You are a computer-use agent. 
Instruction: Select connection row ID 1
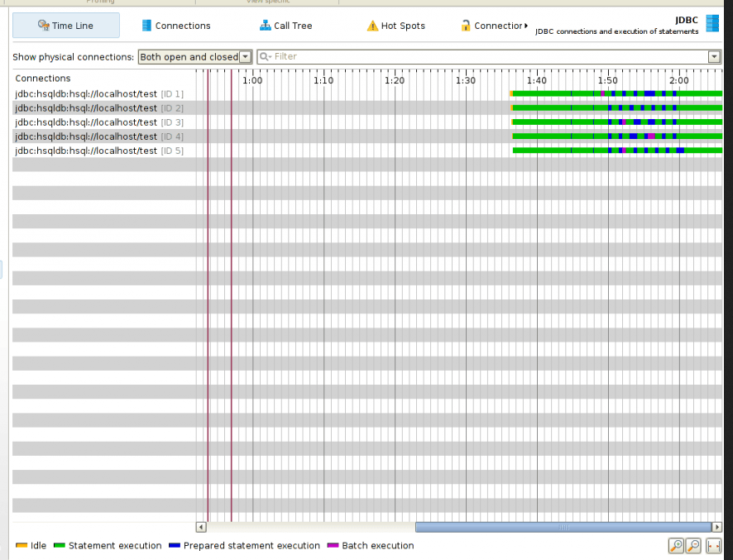(x=99, y=94)
